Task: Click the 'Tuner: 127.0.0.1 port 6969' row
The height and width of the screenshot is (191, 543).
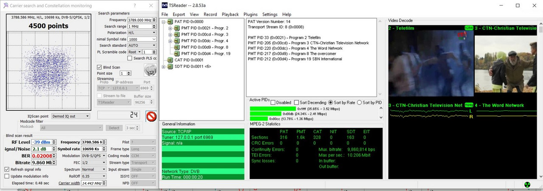Action: [203, 138]
